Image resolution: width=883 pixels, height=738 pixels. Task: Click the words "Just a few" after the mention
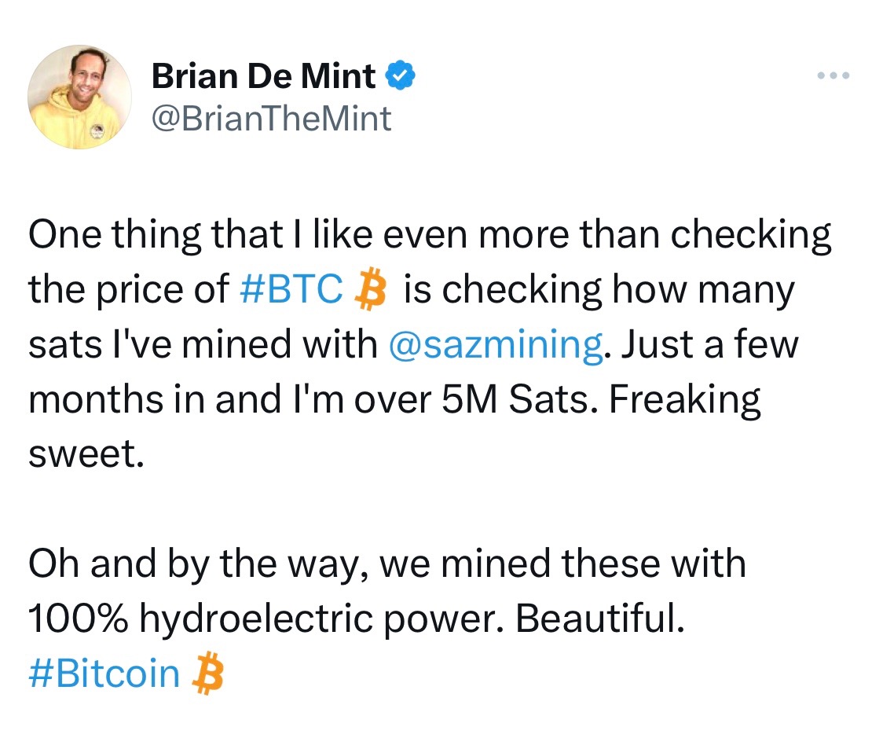coord(708,346)
